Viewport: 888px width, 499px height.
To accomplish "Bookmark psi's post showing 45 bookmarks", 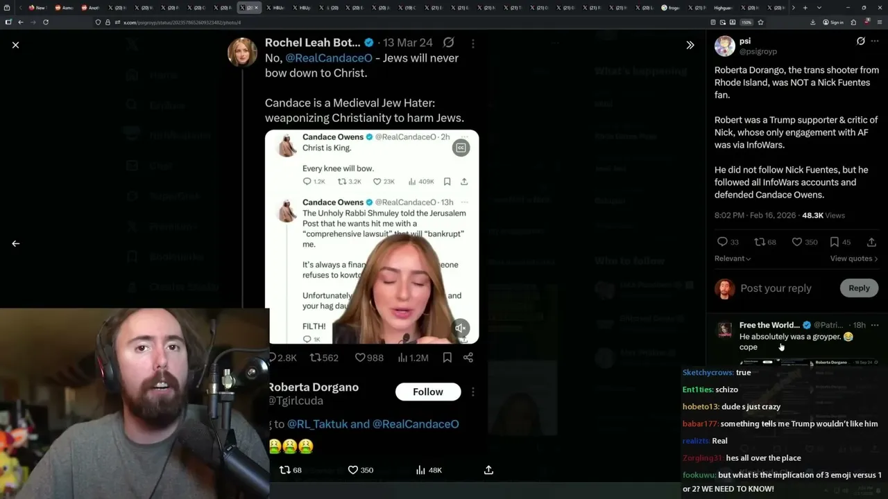I will [x=840, y=242].
